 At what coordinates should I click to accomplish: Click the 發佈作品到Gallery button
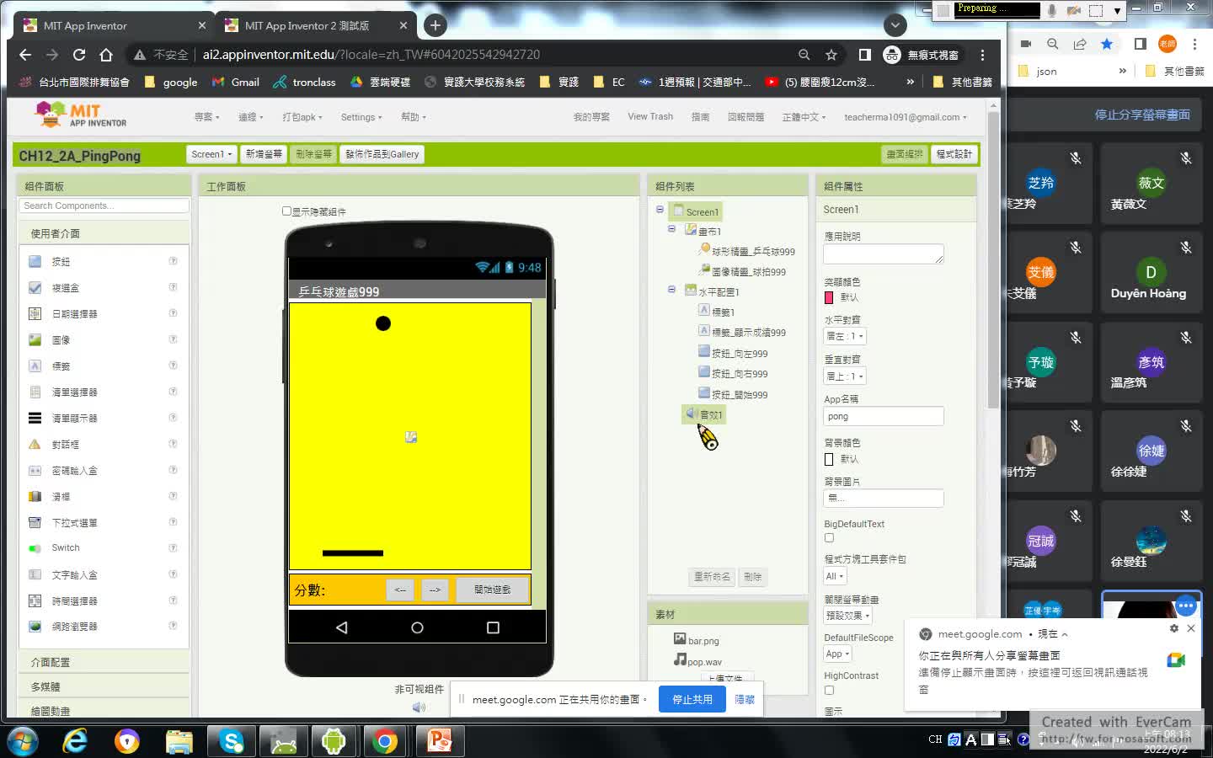(382, 154)
